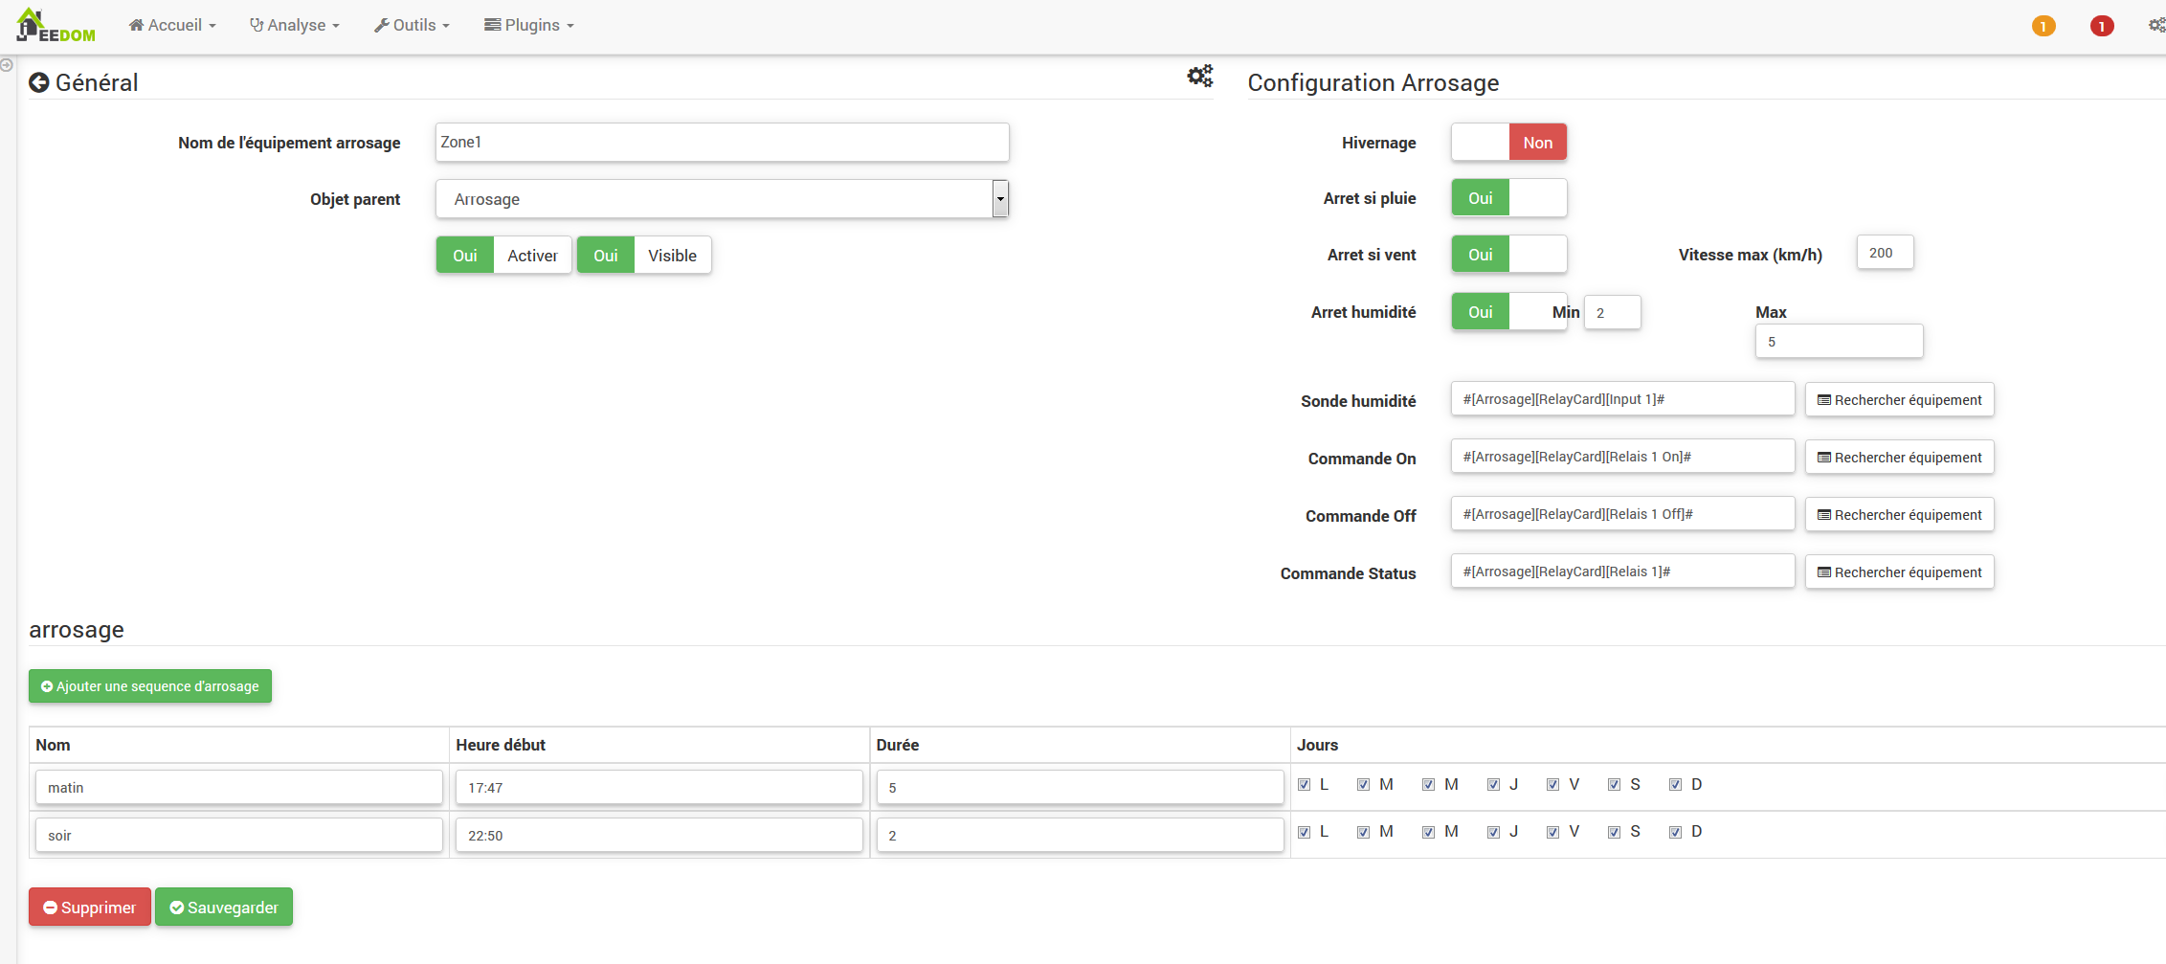Click the matin name field
Screen dimensions: 2166x964
click(x=239, y=788)
